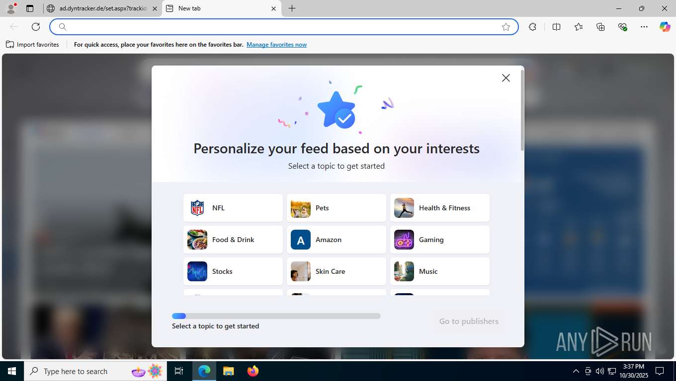Select the Amazon topic

click(x=337, y=240)
